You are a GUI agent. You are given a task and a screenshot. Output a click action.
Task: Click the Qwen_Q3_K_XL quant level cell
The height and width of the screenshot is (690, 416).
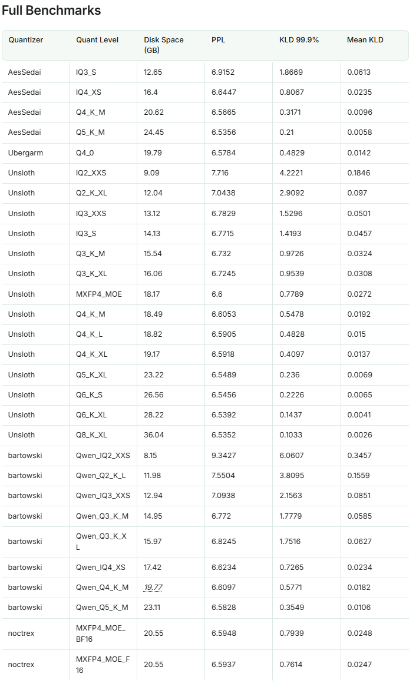click(x=101, y=542)
